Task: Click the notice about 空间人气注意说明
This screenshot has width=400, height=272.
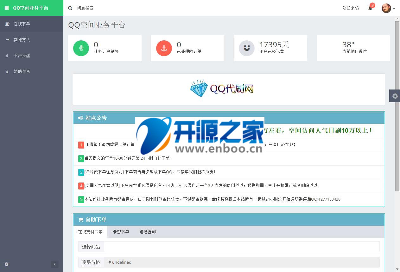Action: (201, 185)
